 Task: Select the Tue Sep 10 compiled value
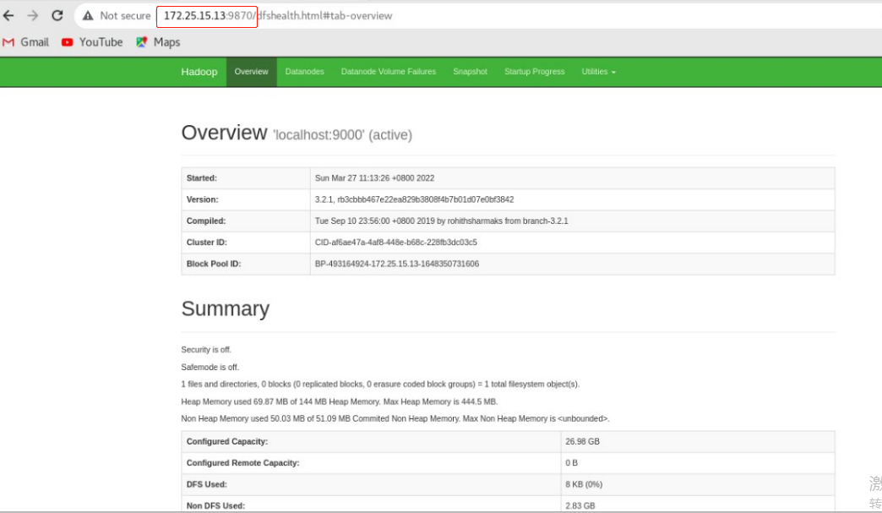(x=442, y=221)
